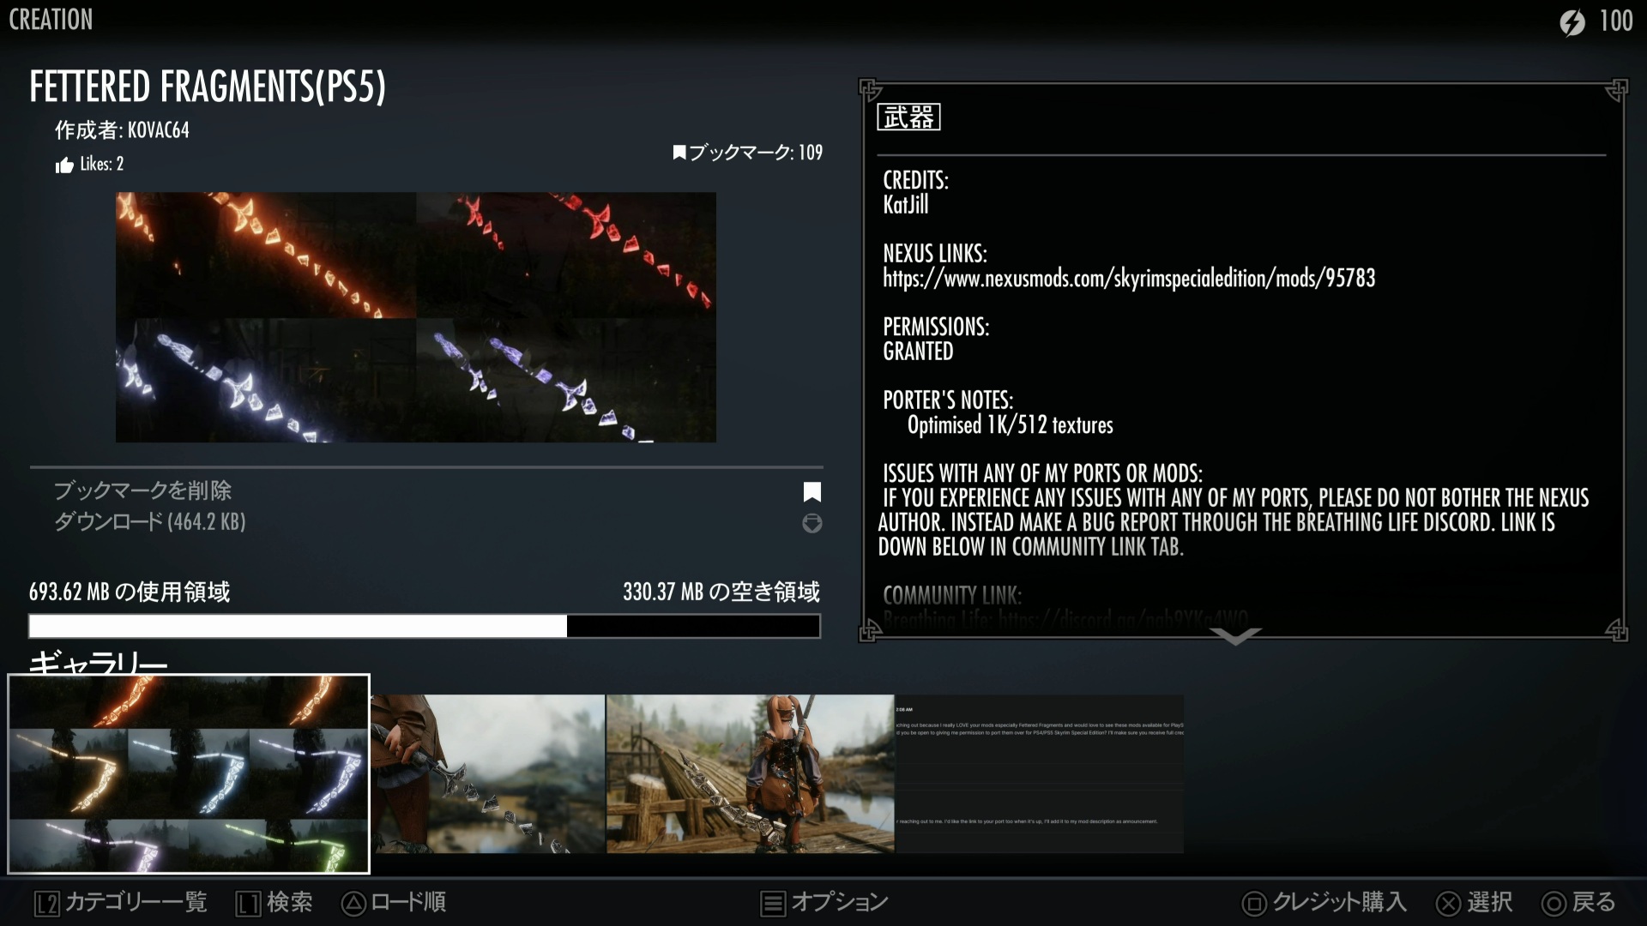Open the gallery thumbnail with permission message text
The width and height of the screenshot is (1647, 926).
point(1039,773)
